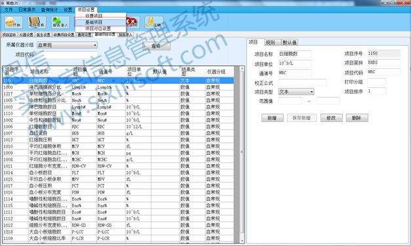
Task: Click the 通道号 field in right panel
Action: (x=295, y=73)
